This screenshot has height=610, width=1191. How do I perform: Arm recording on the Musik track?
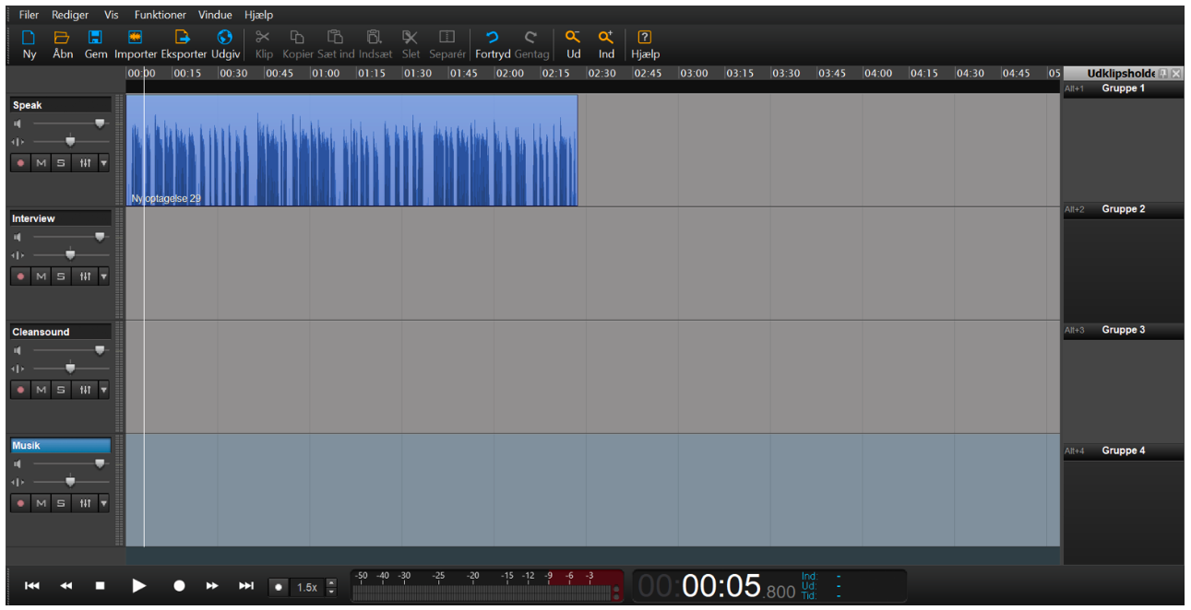point(20,503)
